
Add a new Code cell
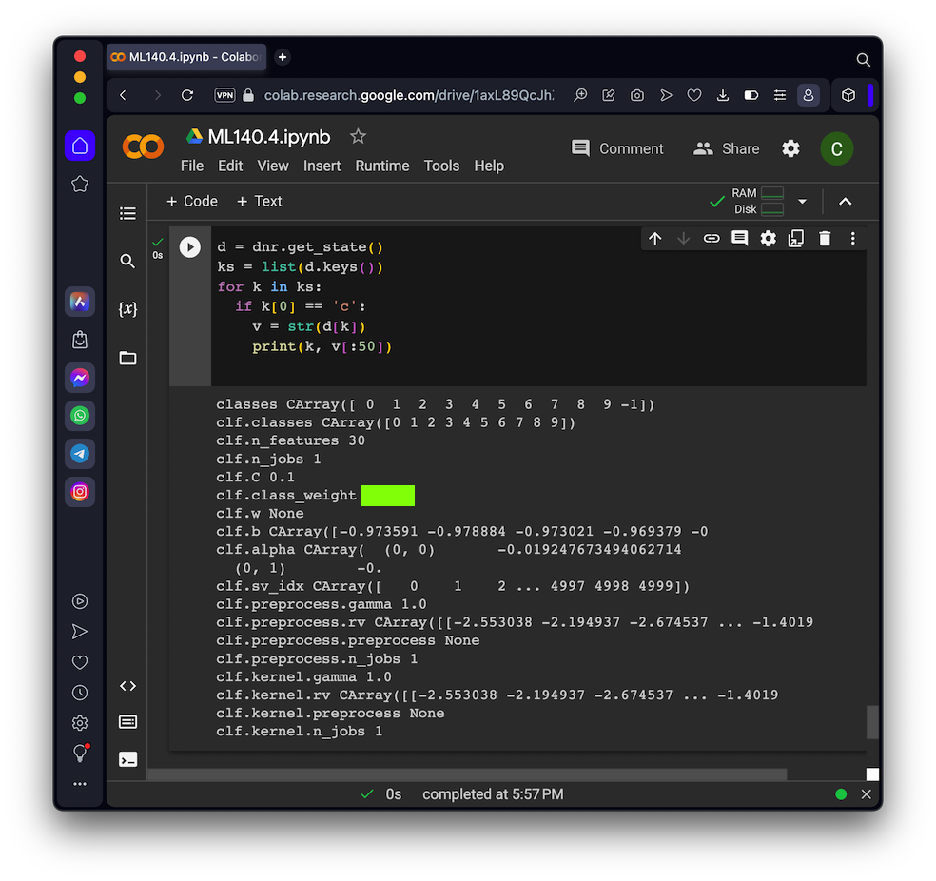(x=192, y=202)
